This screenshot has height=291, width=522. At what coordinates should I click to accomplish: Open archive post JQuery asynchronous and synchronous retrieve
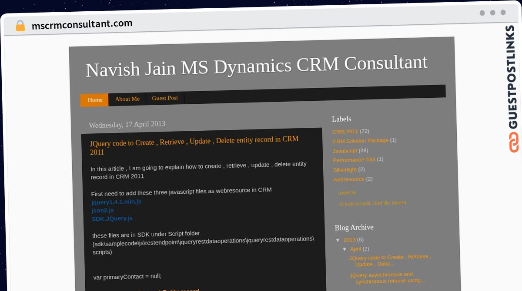click(387, 278)
